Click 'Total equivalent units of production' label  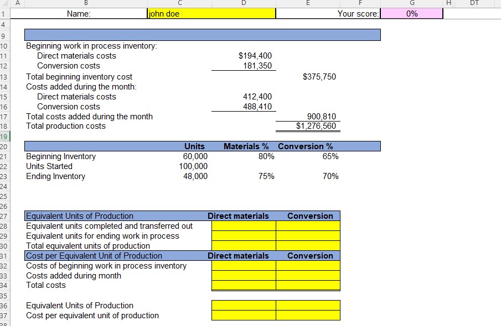coord(88,246)
